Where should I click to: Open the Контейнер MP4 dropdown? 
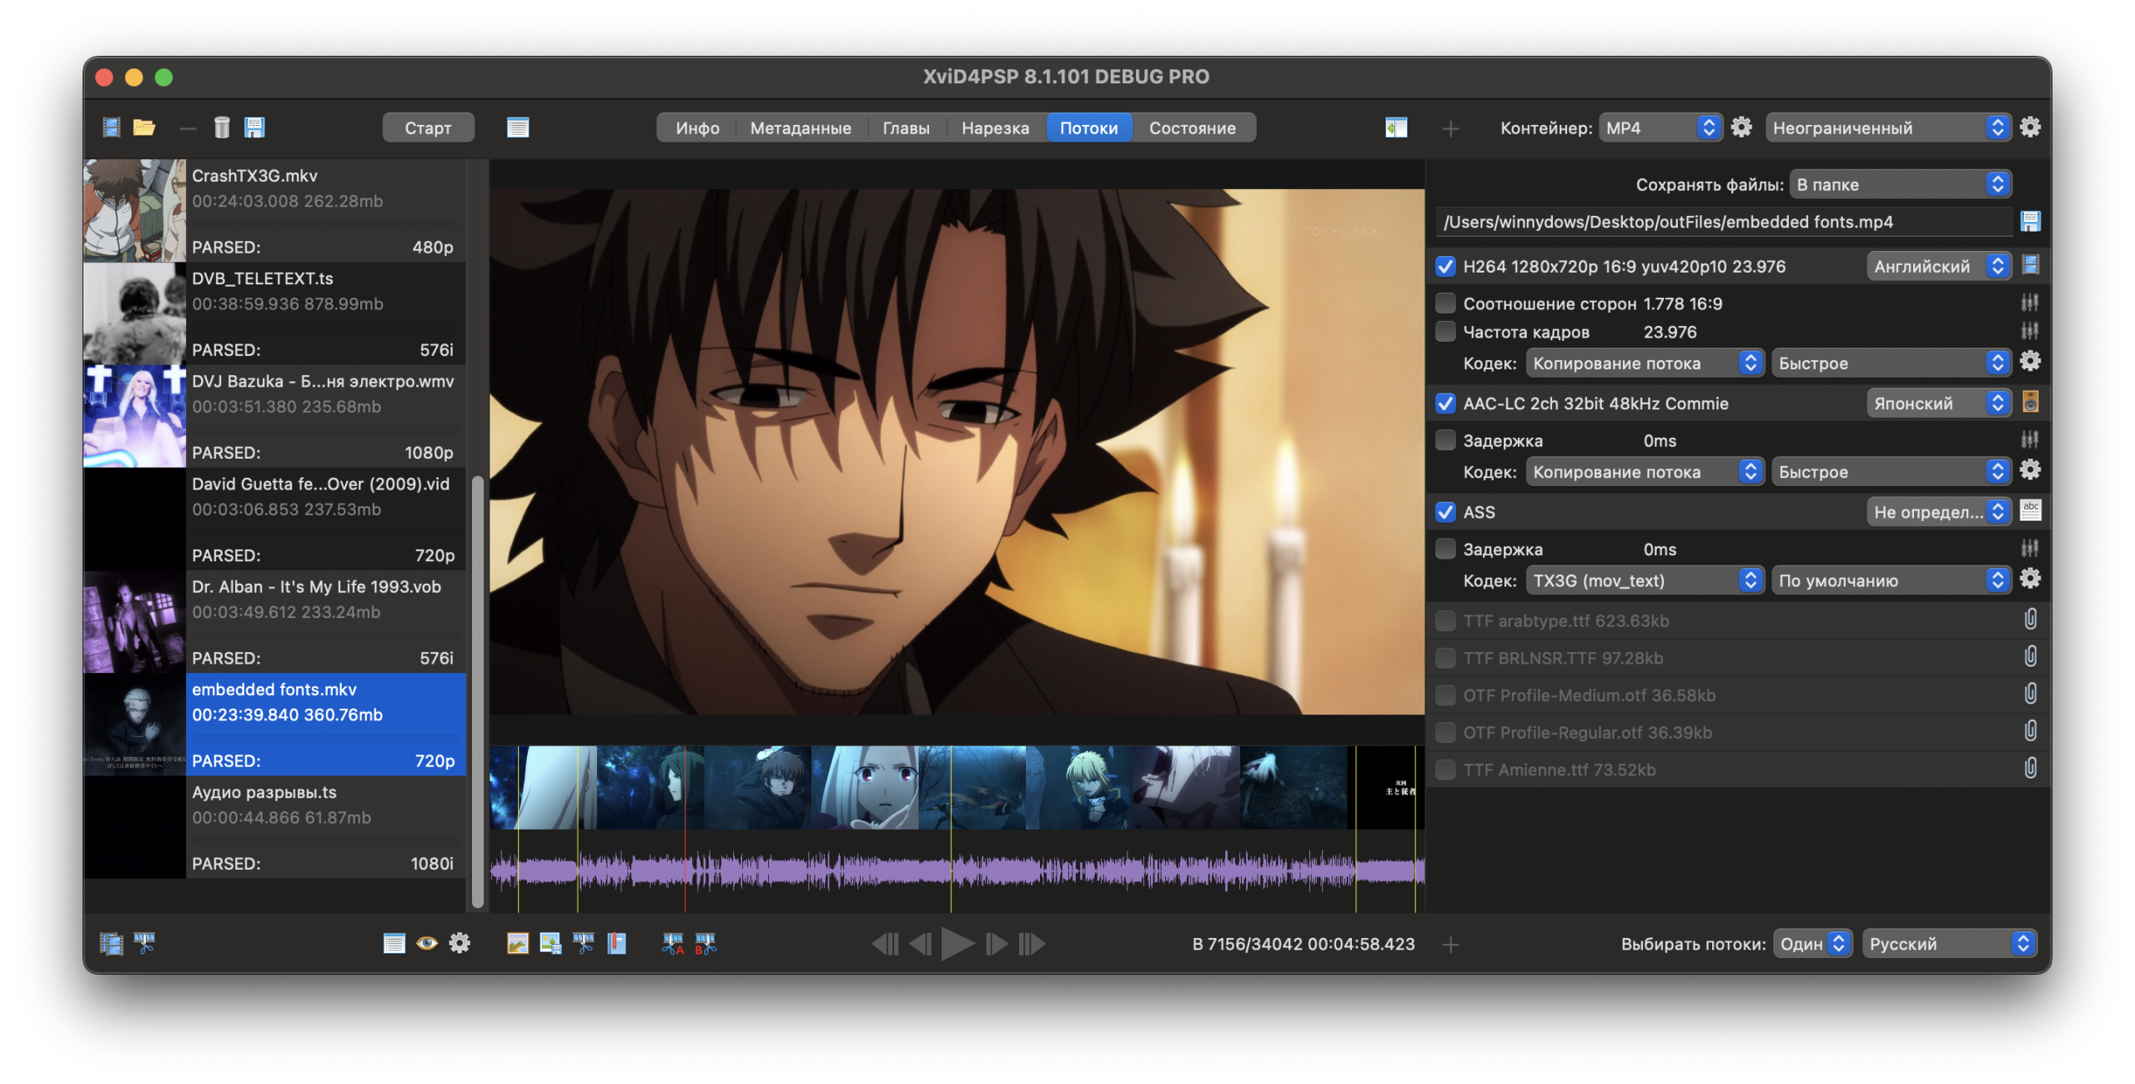click(x=1660, y=128)
